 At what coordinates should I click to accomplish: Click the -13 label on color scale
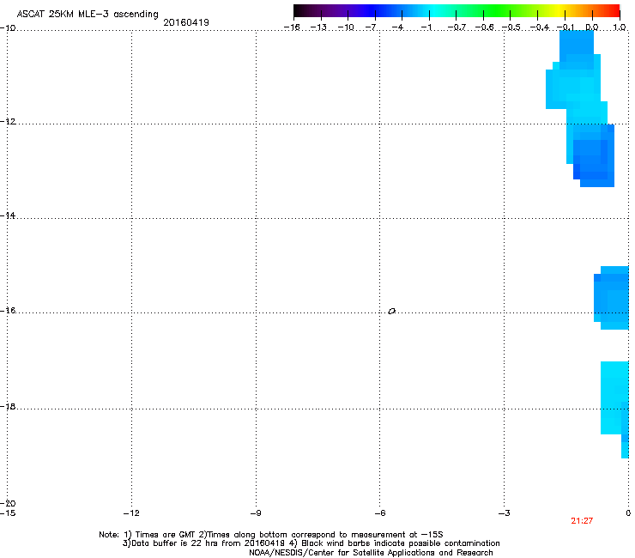point(318,27)
